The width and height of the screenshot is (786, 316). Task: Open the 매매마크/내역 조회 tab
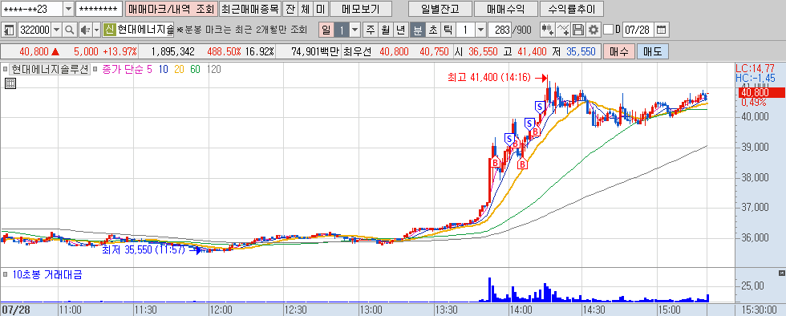171,9
